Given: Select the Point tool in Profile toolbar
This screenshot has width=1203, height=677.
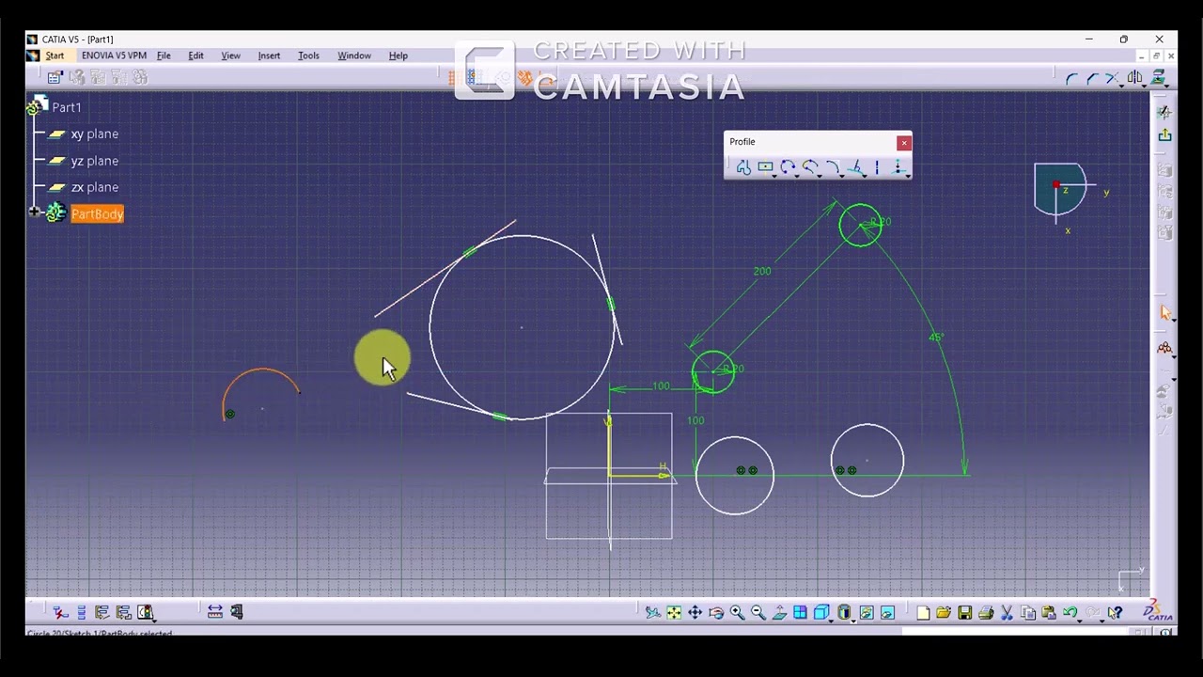Looking at the screenshot, I should click(x=898, y=167).
